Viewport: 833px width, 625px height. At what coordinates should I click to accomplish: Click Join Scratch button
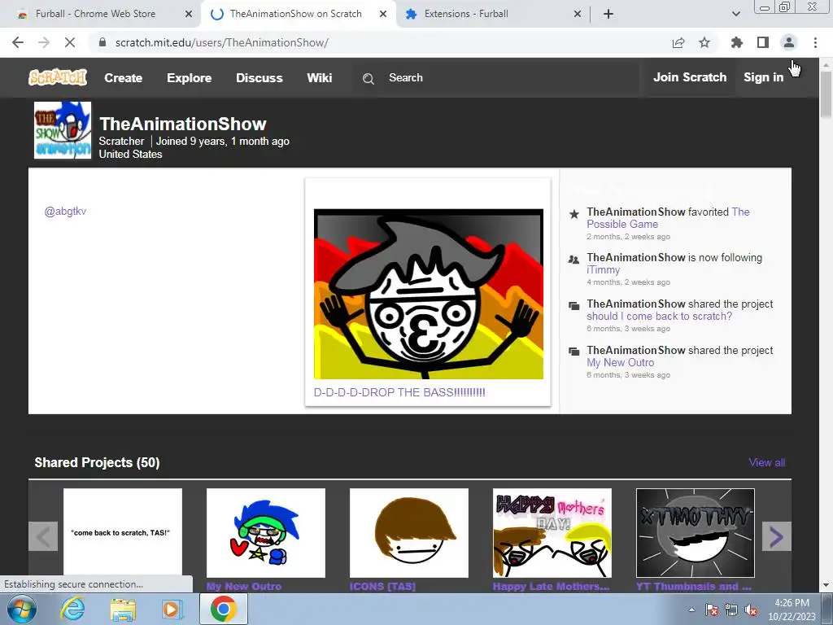click(690, 77)
